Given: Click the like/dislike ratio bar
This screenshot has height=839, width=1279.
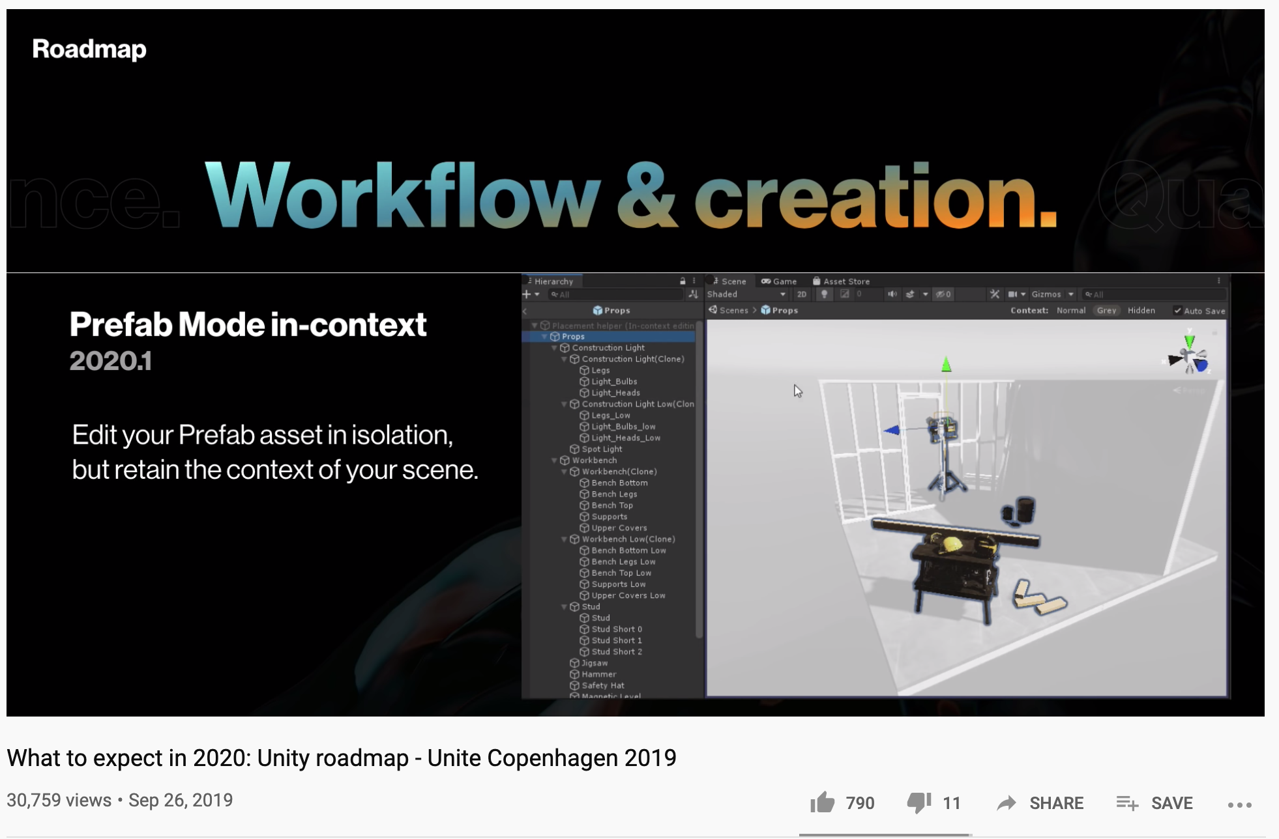Looking at the screenshot, I should click(x=885, y=834).
